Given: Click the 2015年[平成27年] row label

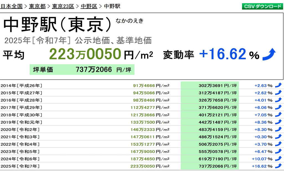Looking at the screenshot, I should pyautogui.click(x=21, y=93).
